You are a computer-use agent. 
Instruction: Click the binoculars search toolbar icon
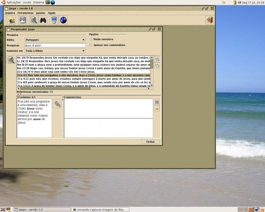click(43, 20)
